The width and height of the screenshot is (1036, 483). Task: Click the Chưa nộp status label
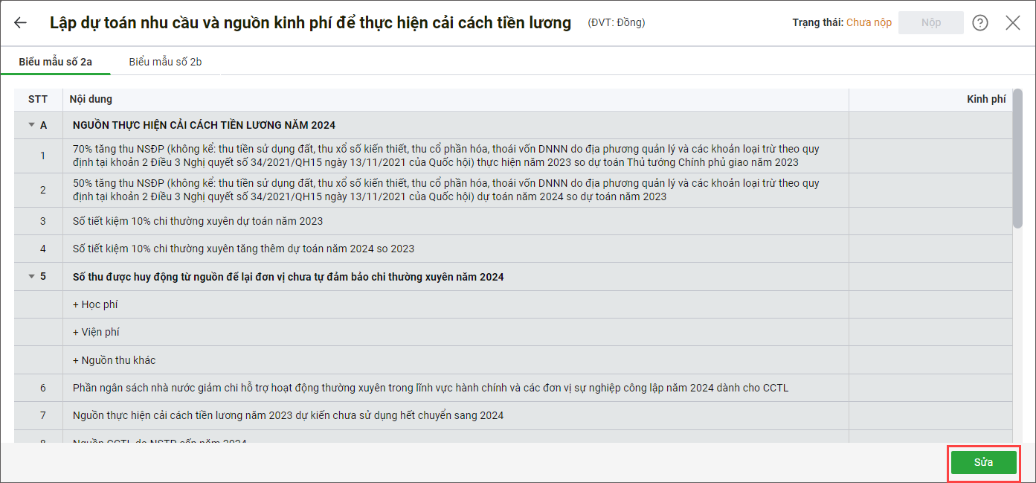869,23
